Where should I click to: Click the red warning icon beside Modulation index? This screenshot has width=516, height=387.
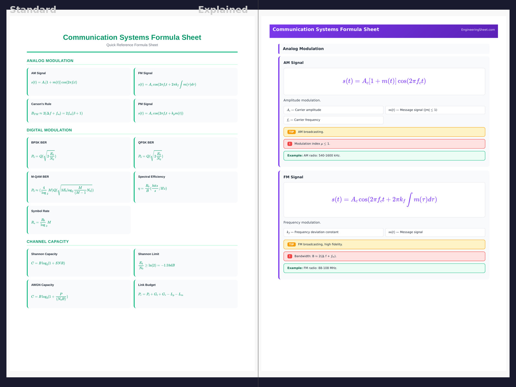(x=290, y=144)
